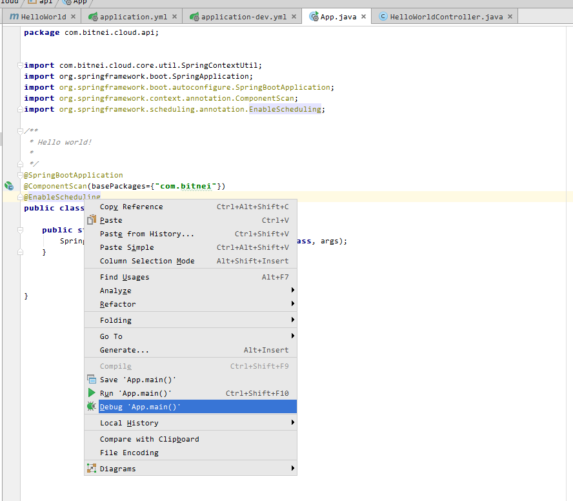Select Paste Simple menu entry
This screenshot has height=501, width=573.
[190, 247]
